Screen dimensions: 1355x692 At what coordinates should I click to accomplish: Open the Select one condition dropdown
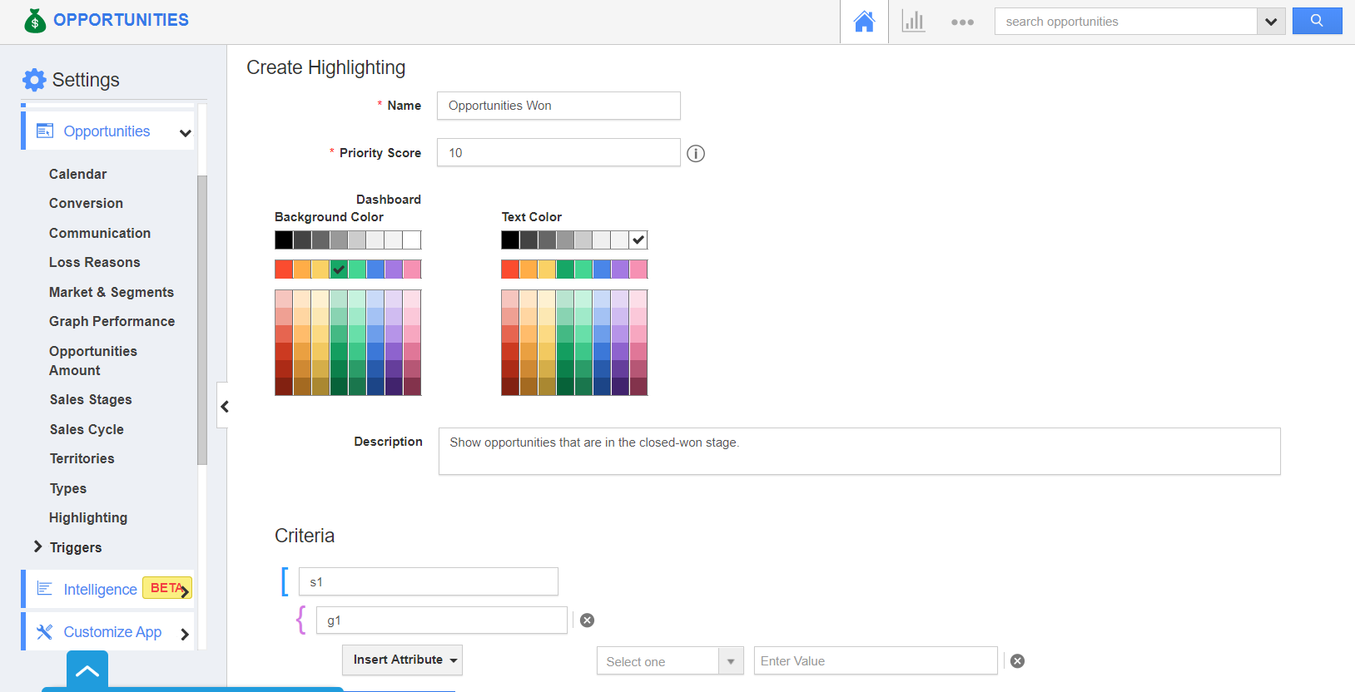[669, 661]
